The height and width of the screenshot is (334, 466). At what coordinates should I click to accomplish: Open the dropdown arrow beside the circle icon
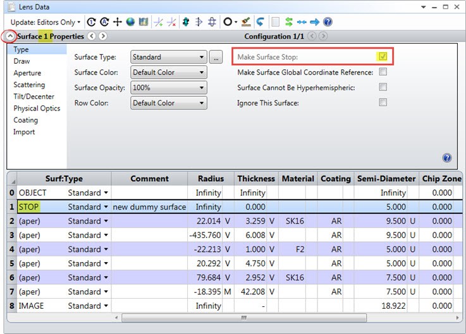[x=236, y=22]
